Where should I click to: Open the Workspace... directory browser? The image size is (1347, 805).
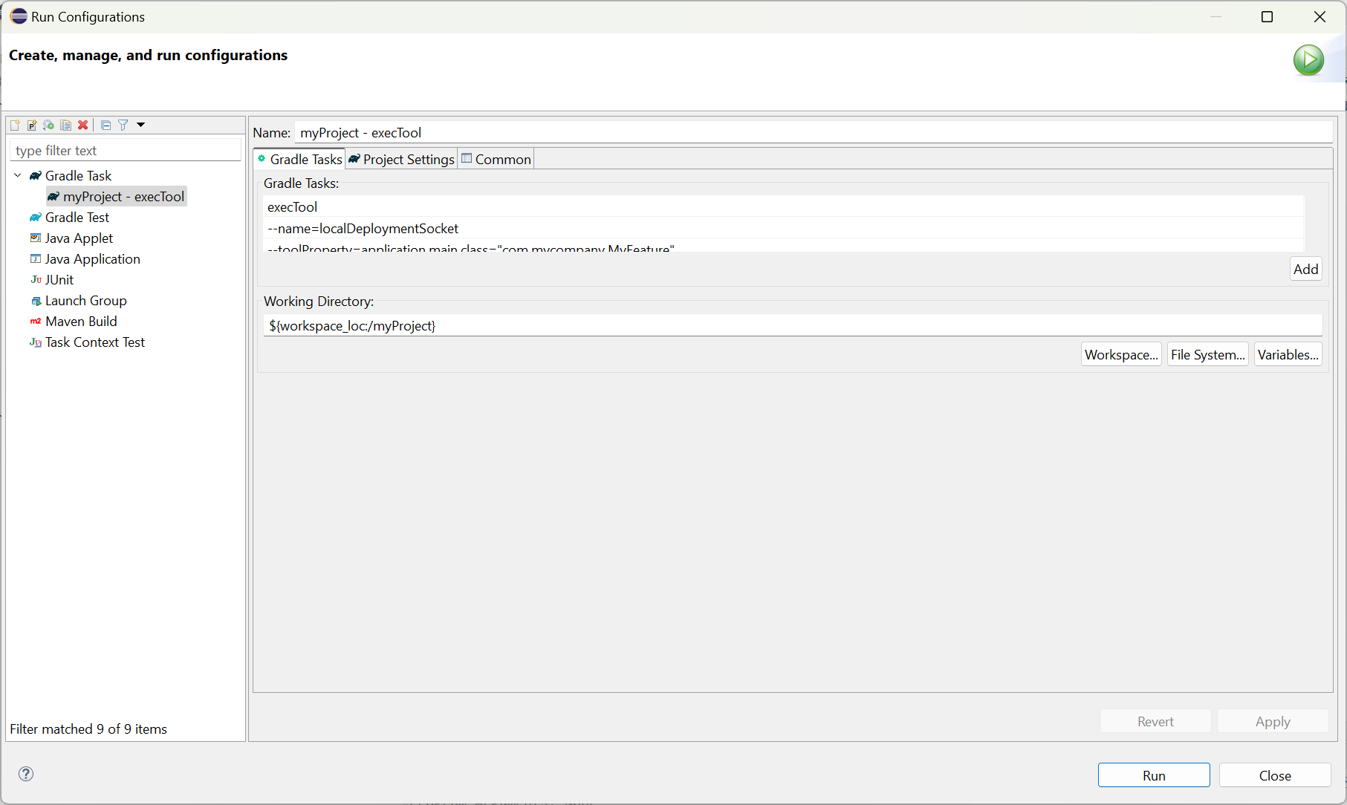click(x=1121, y=355)
